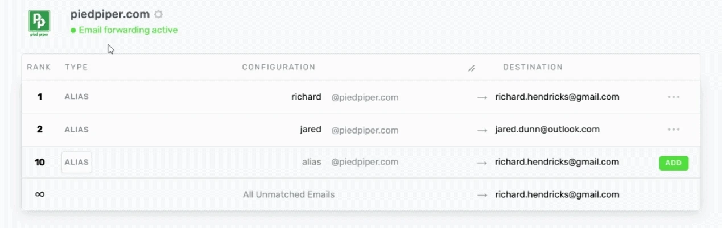Open the three-dot menu for richard alias
Viewport: 722px width, 228px height.
point(674,97)
